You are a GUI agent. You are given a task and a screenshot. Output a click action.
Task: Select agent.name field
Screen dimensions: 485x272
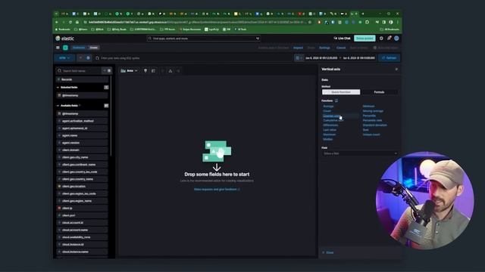click(82, 135)
